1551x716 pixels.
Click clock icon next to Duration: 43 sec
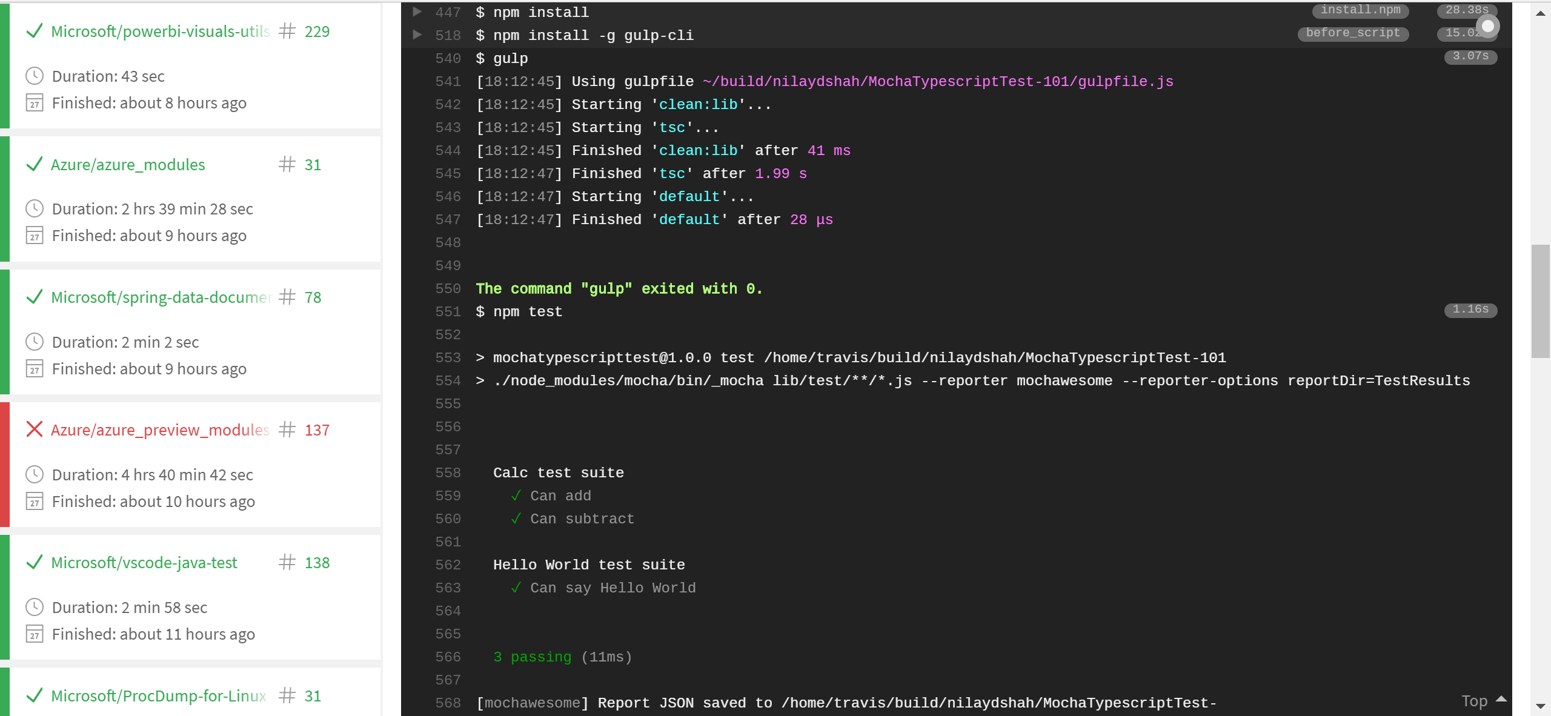[x=35, y=76]
